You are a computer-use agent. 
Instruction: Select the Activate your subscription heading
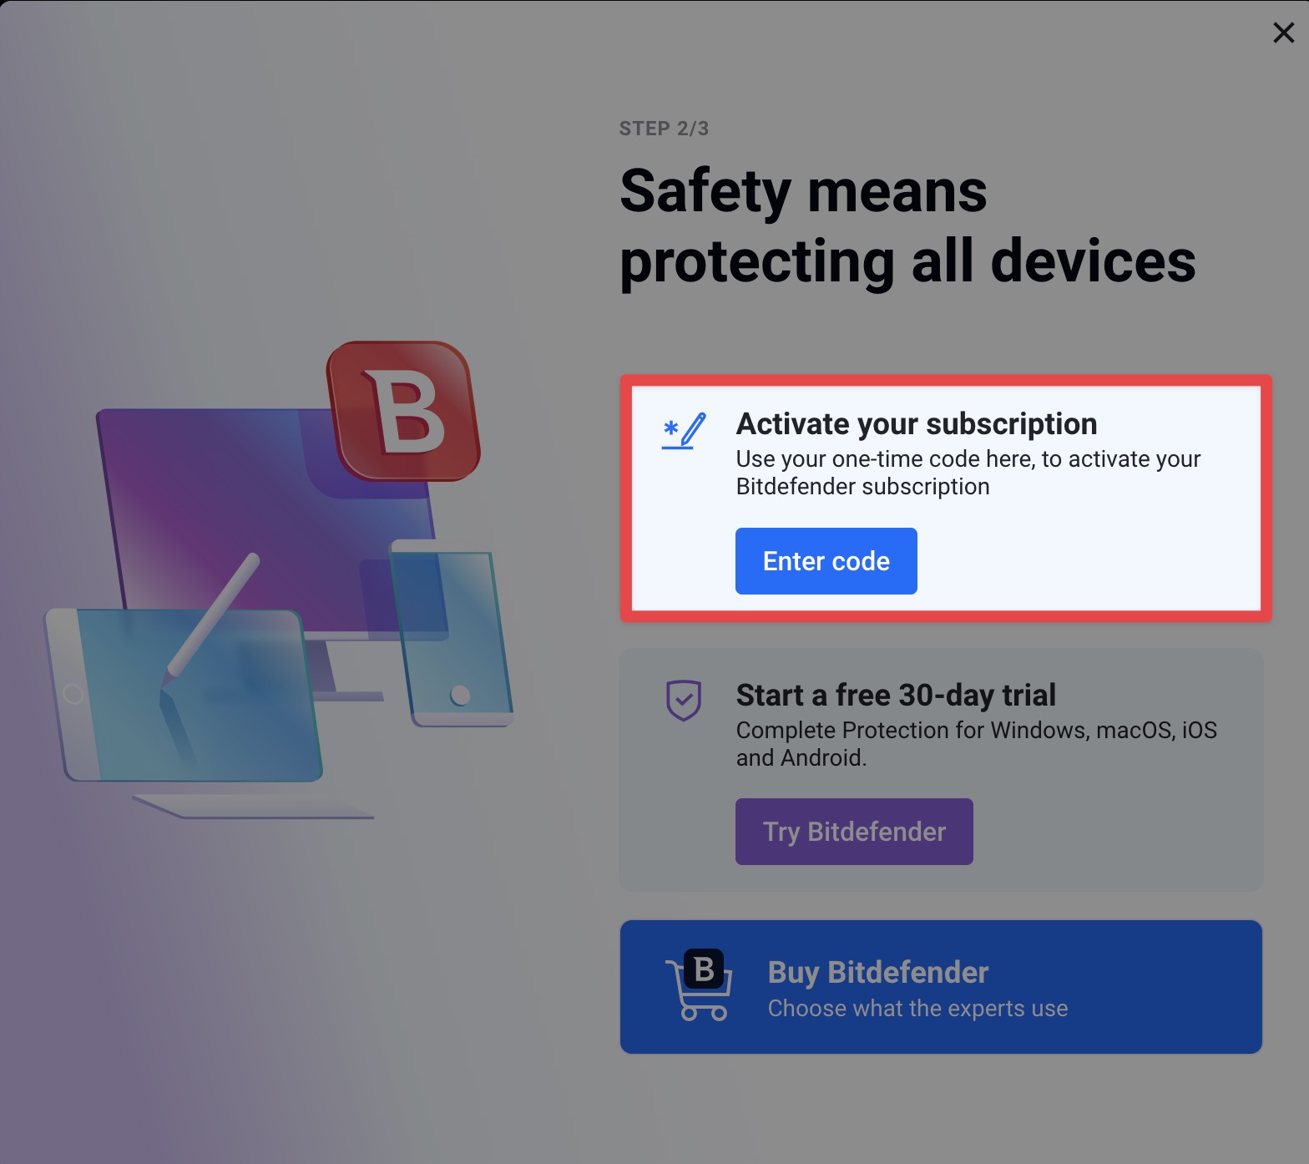(916, 424)
